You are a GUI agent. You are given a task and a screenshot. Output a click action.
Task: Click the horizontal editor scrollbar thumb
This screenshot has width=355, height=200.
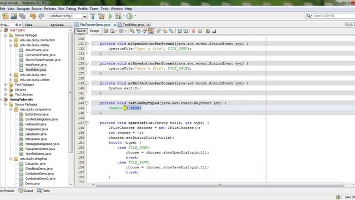pos(220,185)
